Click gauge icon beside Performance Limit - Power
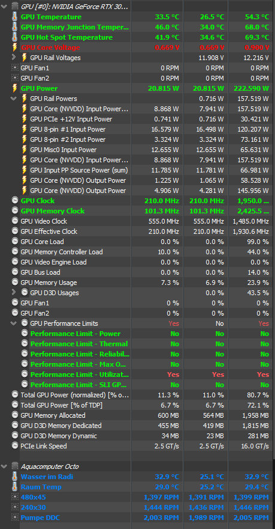This screenshot has width=275, height=529. [24, 333]
